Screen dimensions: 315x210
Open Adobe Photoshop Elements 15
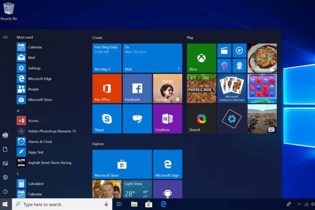click(50, 131)
